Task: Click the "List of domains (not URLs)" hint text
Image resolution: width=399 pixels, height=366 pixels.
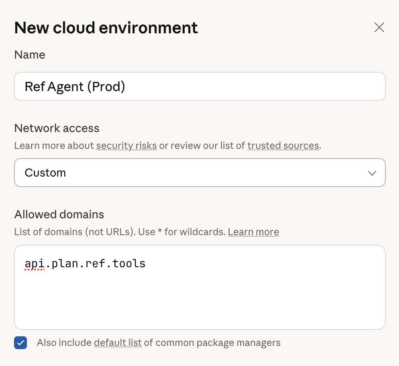Action: pyautogui.click(x=74, y=232)
